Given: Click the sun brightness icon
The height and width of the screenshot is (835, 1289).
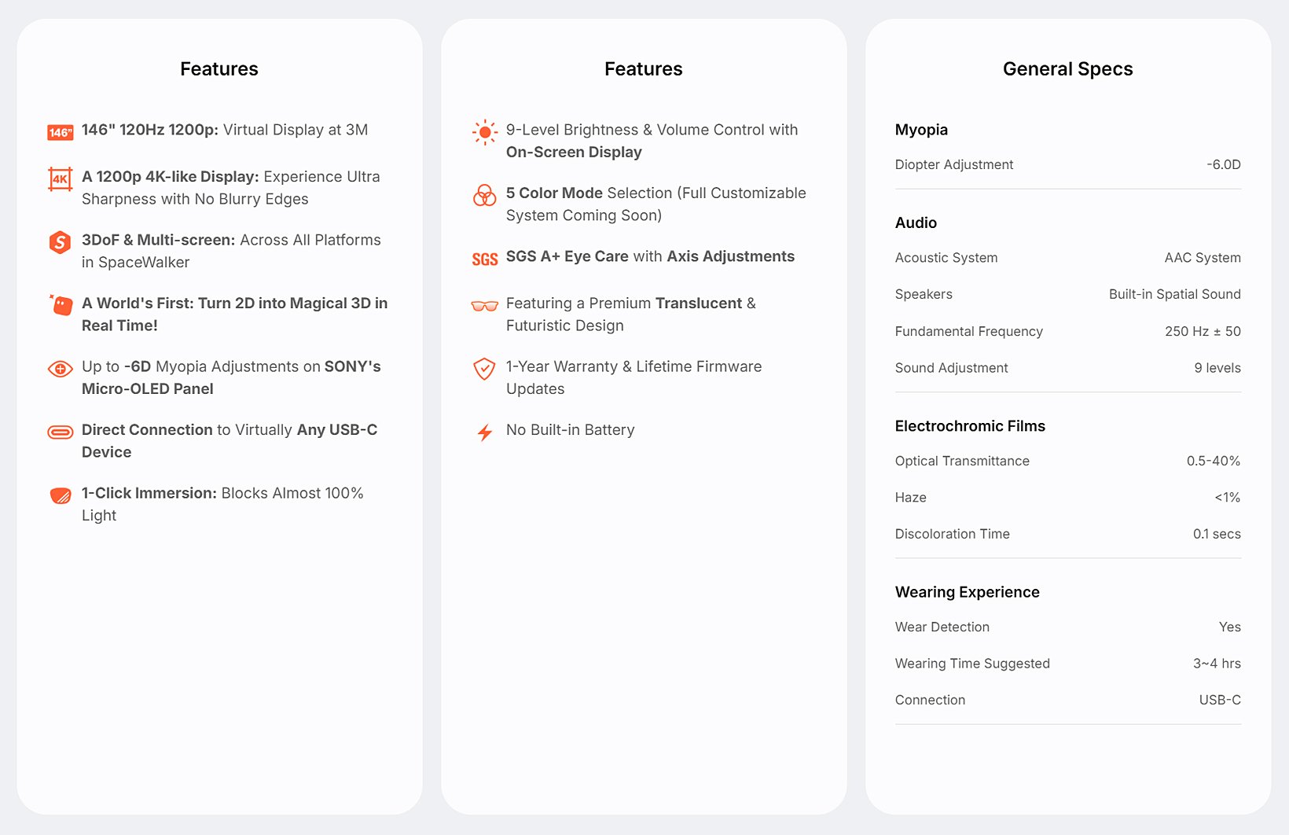Looking at the screenshot, I should click(x=485, y=132).
